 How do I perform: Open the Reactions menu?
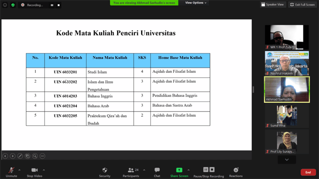[x=236, y=171]
